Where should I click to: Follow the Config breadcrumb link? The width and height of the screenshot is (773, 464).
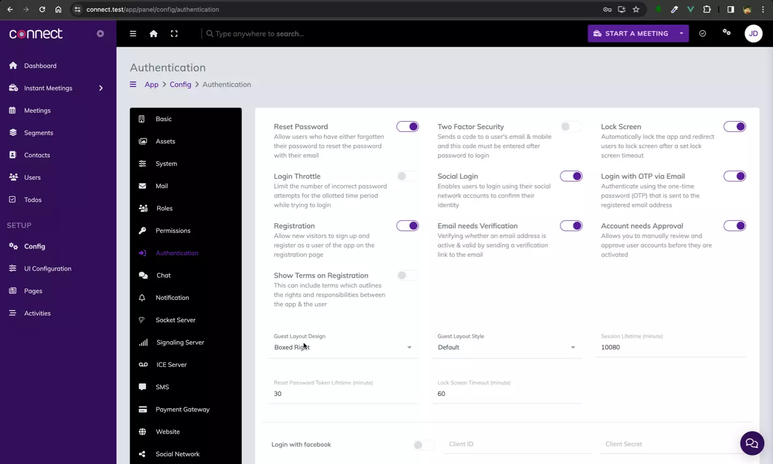pyautogui.click(x=180, y=84)
